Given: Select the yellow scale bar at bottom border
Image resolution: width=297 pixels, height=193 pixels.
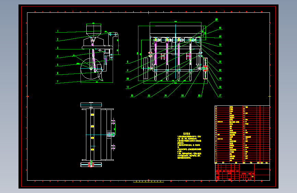Looking at the screenshot, I should [148, 181].
